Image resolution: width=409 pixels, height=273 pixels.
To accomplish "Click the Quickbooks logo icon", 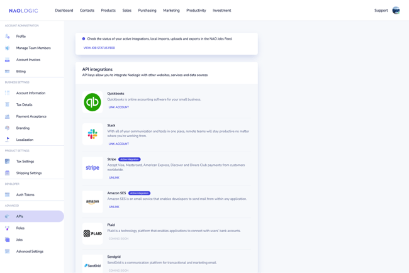I will [x=92, y=102].
